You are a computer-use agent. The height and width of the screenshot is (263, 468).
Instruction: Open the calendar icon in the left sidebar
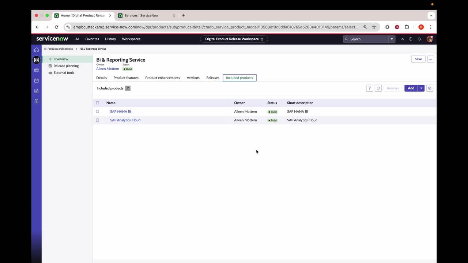[36, 80]
